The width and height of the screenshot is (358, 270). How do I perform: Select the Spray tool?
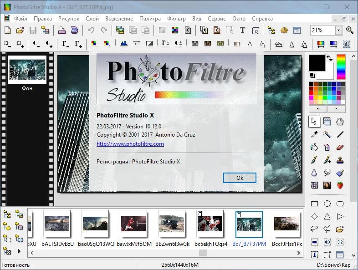327,147
